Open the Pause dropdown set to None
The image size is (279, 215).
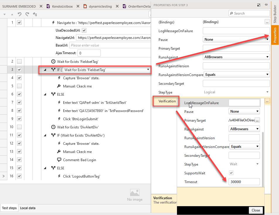pyautogui.click(x=236, y=39)
